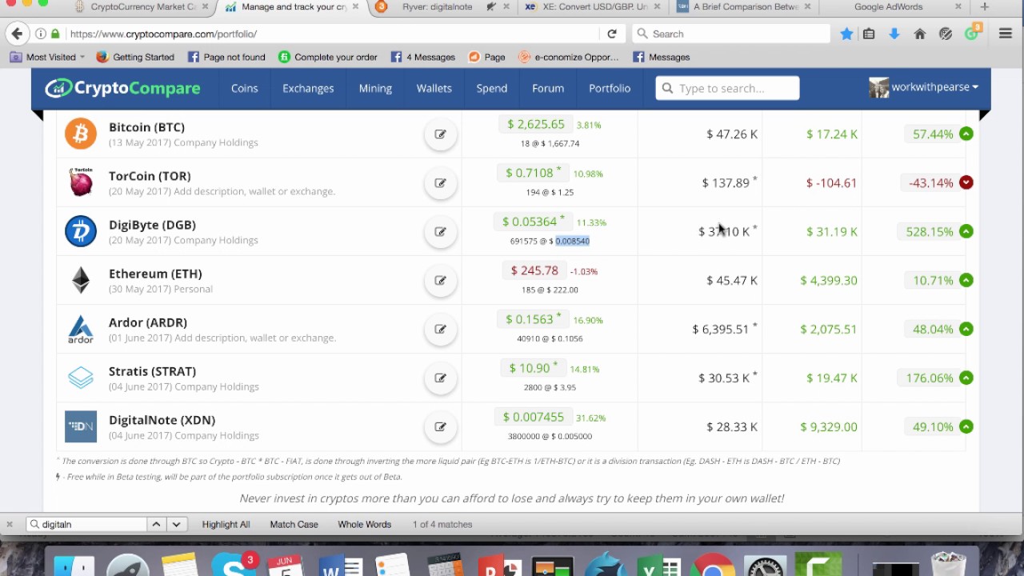1024x576 pixels.
Task: Reload the page with refresh icon
Action: 612,34
